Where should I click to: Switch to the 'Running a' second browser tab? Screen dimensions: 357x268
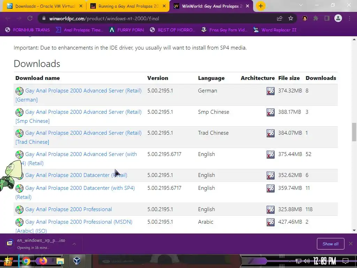click(x=128, y=6)
